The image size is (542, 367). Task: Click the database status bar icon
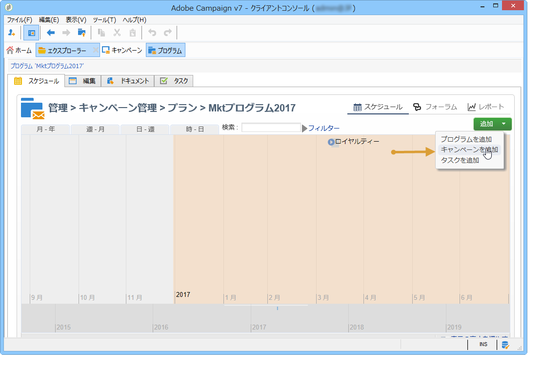(x=505, y=345)
